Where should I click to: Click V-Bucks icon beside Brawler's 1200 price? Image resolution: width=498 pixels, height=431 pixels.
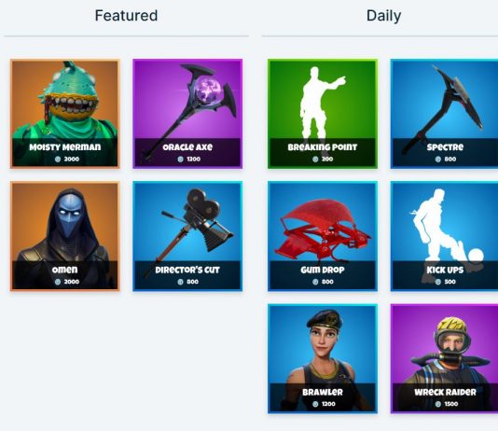pyautogui.click(x=315, y=404)
